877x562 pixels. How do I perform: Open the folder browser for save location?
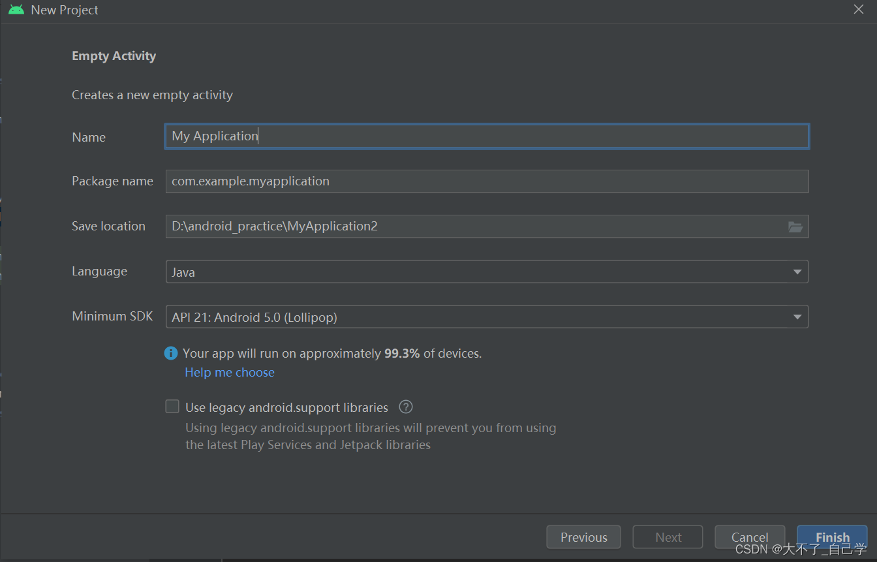pos(795,226)
